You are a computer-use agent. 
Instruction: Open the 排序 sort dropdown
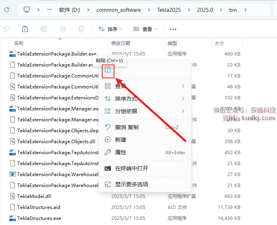click(110, 29)
